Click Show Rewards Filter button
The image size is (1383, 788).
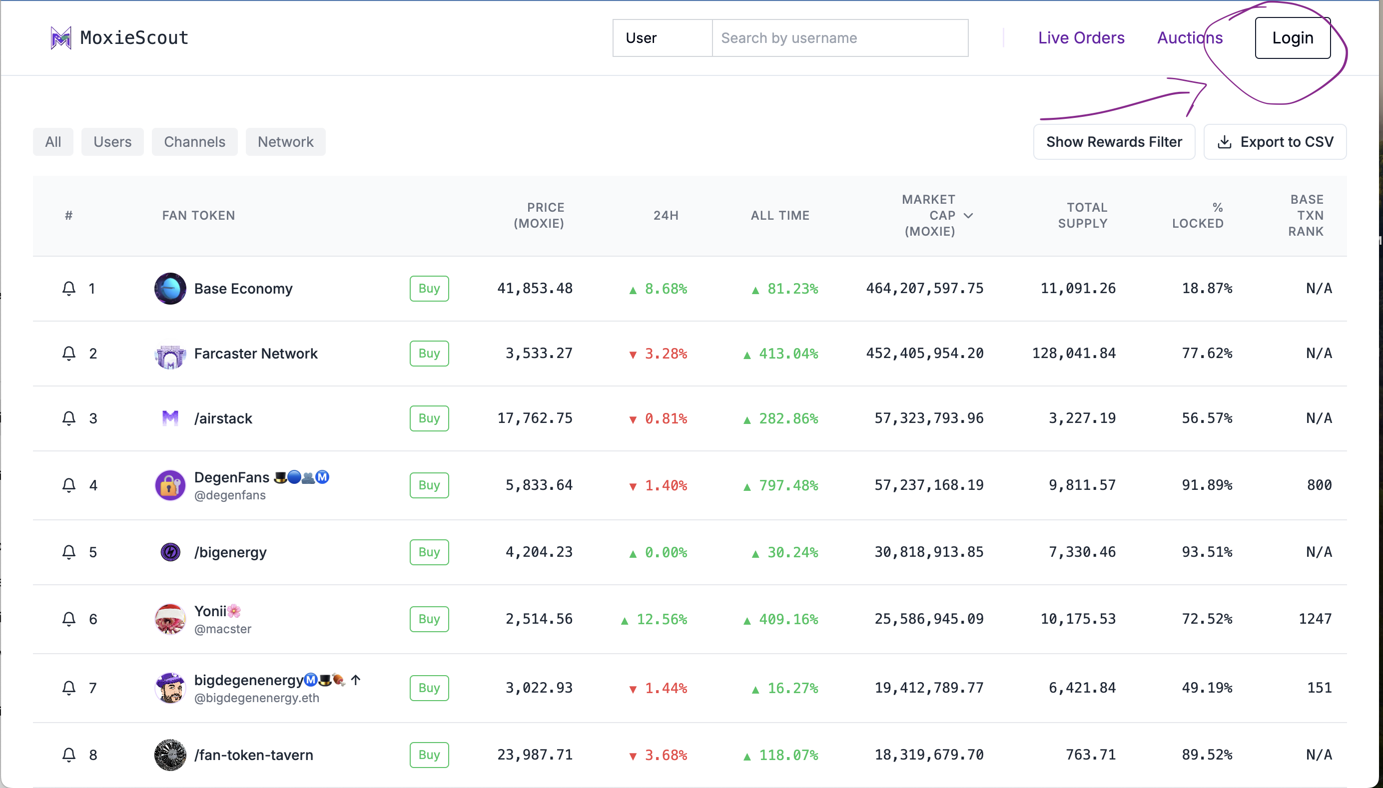pyautogui.click(x=1114, y=142)
